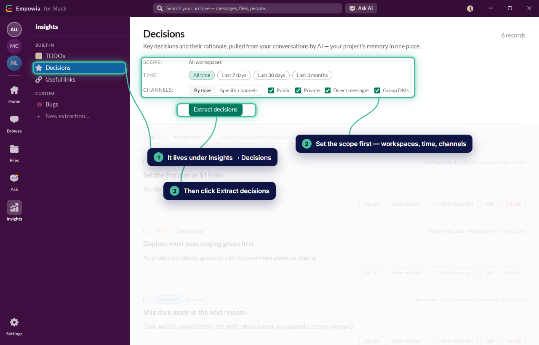Viewport: 539px width, 345px height.
Task: Click title Set the Pro plan at $19/mo
Action: point(183,175)
